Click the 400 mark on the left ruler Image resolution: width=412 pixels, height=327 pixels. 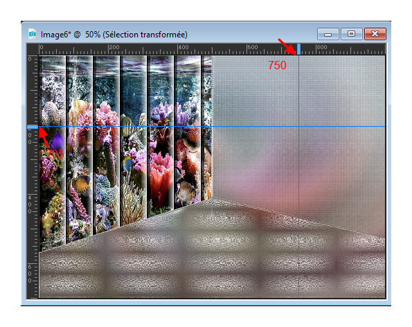(x=30, y=204)
